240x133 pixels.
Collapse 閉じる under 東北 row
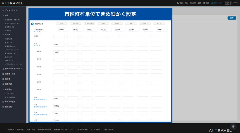pos(37,46)
